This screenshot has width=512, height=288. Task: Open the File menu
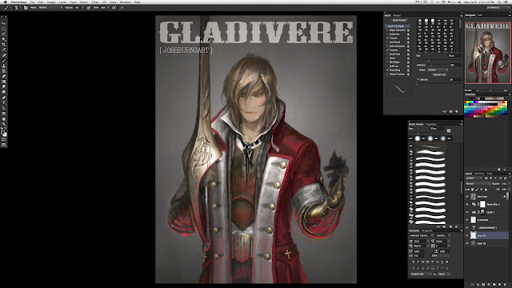point(32,2)
